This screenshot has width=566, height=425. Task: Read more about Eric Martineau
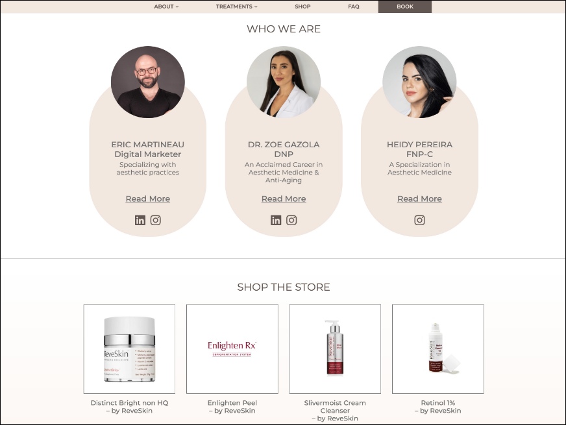[147, 199]
